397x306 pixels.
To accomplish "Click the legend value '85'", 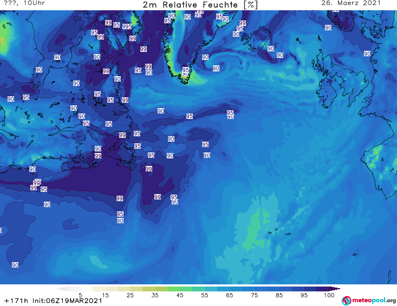I will click(x=279, y=295).
